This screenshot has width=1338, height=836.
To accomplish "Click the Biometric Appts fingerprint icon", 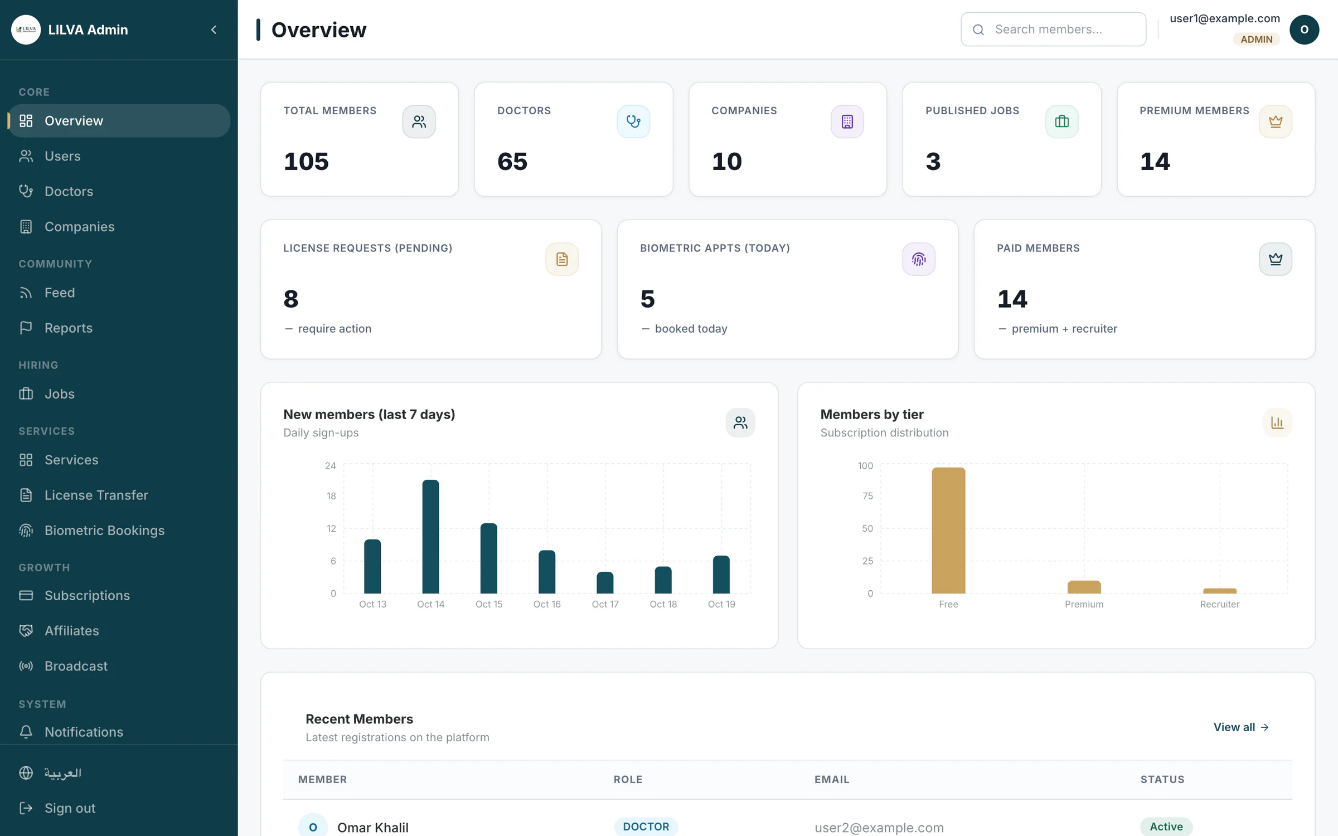I will 919,259.
